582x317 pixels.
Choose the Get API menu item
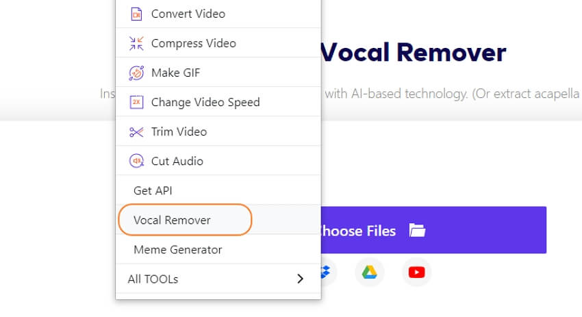(153, 191)
